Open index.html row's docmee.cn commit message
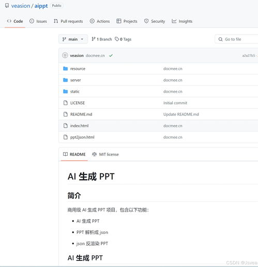This screenshot has width=258, height=267. pos(173,126)
